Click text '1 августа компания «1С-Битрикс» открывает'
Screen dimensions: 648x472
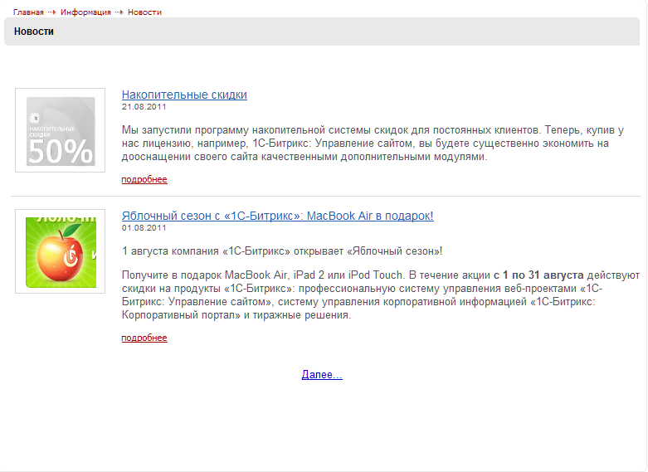(232, 251)
